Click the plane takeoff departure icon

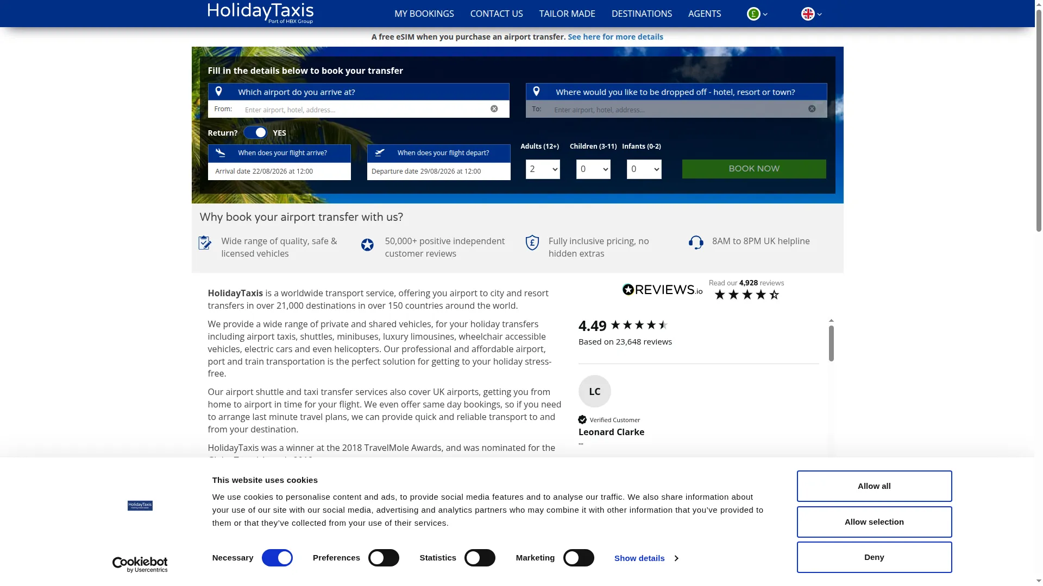(x=380, y=153)
